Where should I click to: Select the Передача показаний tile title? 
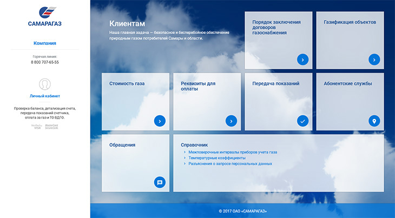[x=276, y=83]
